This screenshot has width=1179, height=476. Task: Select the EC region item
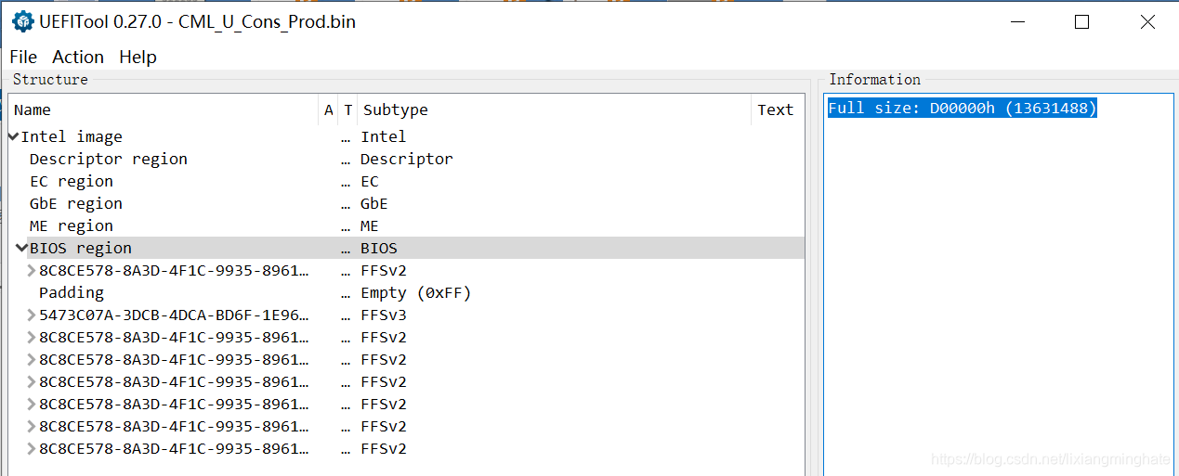click(x=72, y=181)
